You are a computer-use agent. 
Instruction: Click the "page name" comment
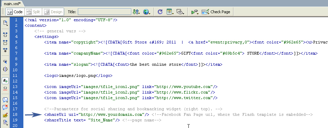click(x=142, y=120)
